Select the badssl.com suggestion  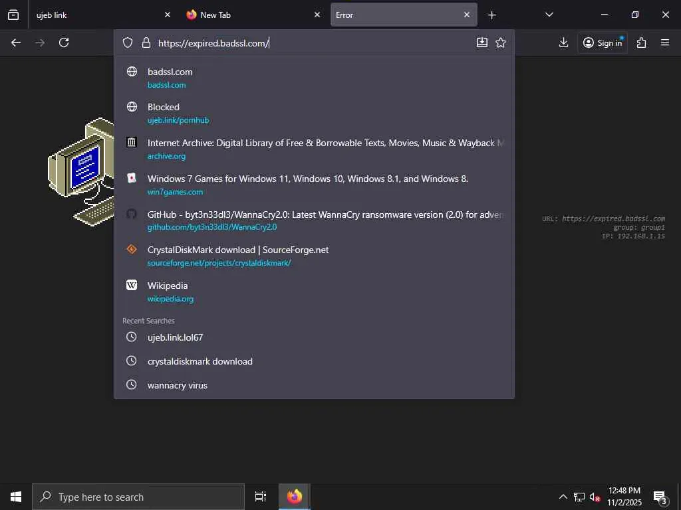314,78
